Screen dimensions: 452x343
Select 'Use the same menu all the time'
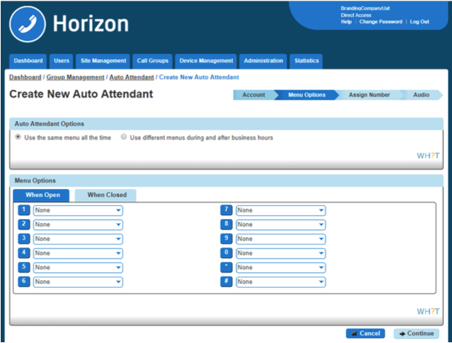click(x=18, y=136)
